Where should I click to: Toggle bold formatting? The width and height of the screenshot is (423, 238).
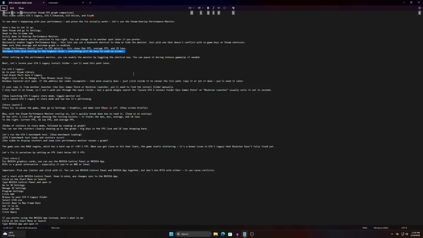(208, 8)
